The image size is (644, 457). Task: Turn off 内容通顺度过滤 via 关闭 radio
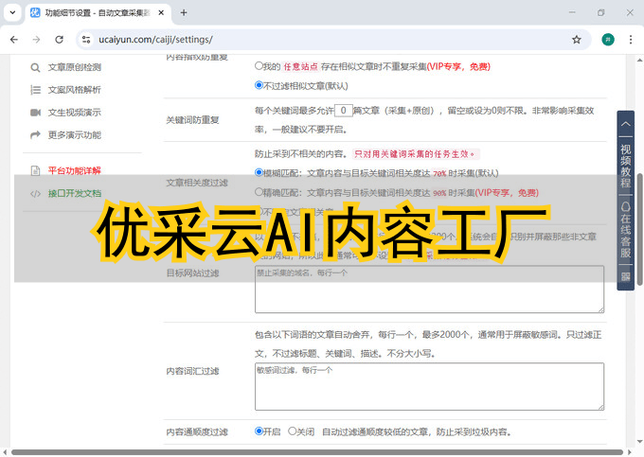tap(292, 431)
